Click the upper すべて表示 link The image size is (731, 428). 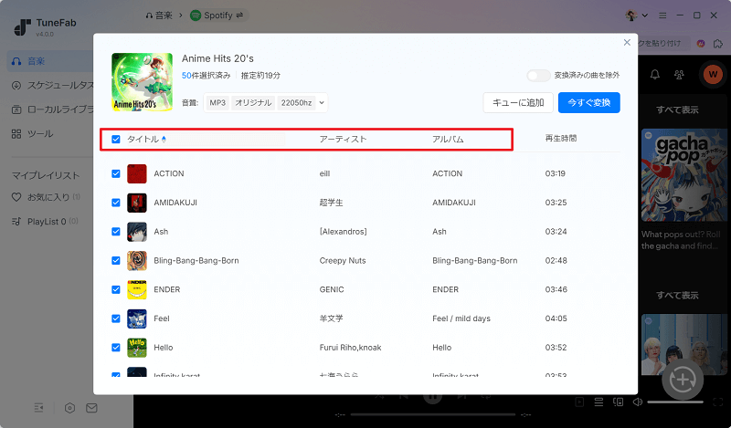tap(677, 110)
